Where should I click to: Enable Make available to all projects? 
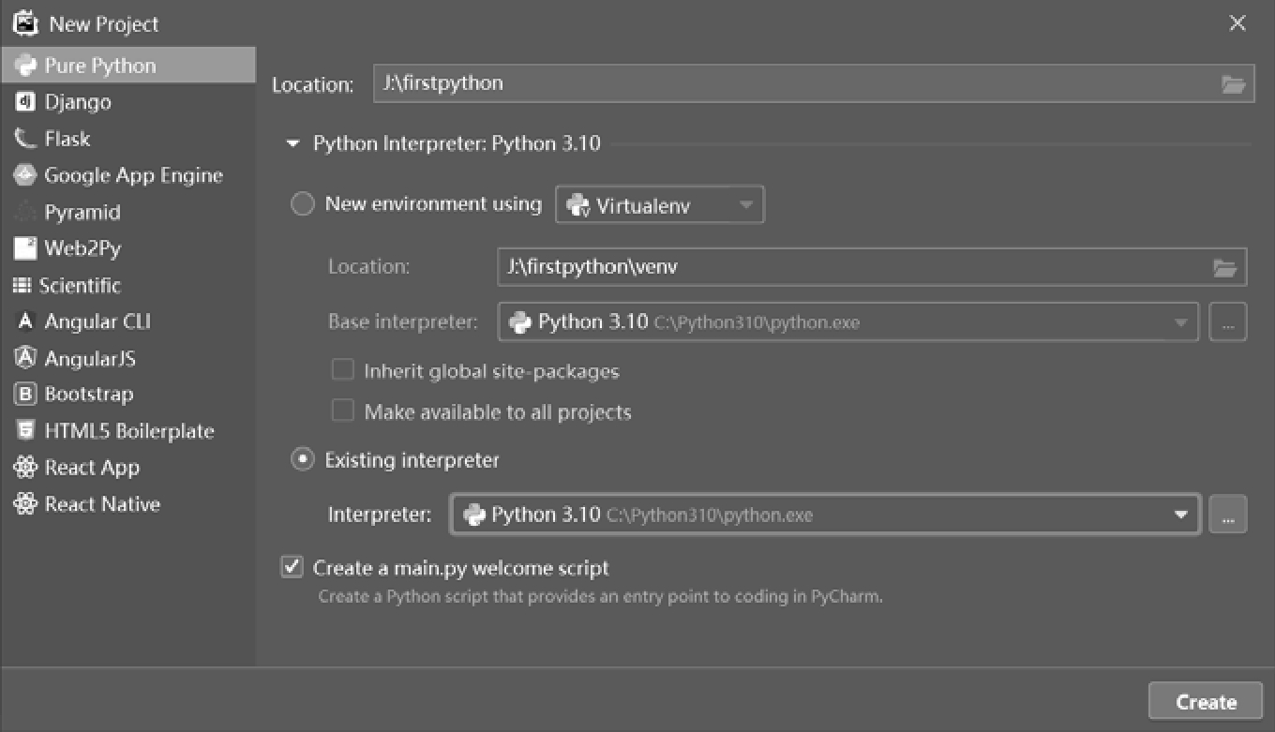point(343,411)
